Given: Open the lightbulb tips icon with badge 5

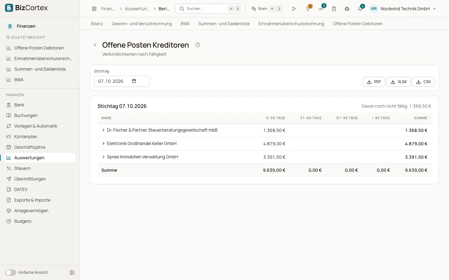Looking at the screenshot, I should point(308,9).
